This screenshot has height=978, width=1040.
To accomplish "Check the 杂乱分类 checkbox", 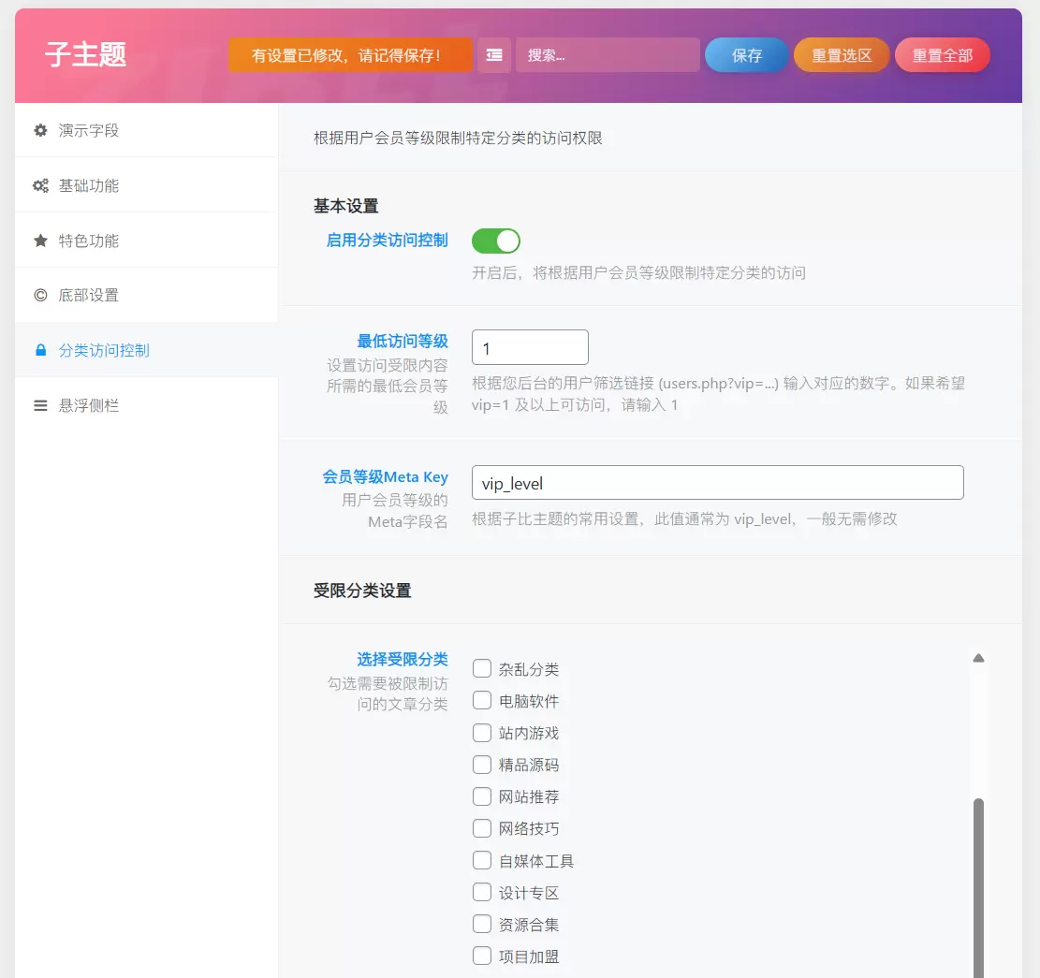I will coord(482,668).
